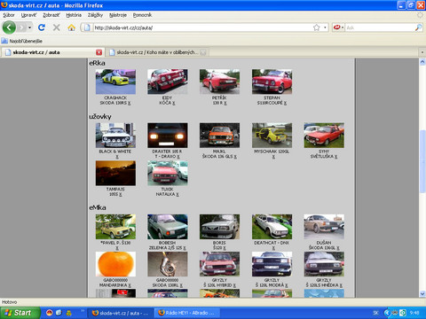This screenshot has width=426, height=319.
Task: Click the X link after S110R COUPÉ
Action: 285,103
